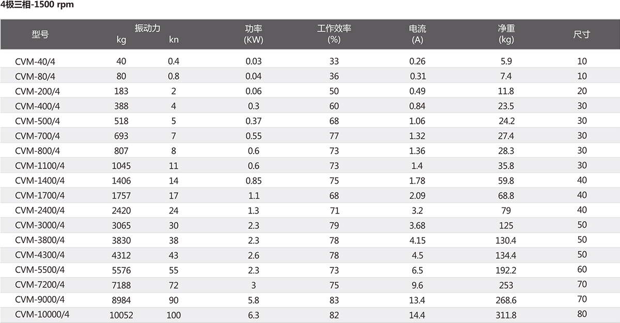
Task: Select the CVM-10000/4 model cell
Action: click(x=42, y=314)
